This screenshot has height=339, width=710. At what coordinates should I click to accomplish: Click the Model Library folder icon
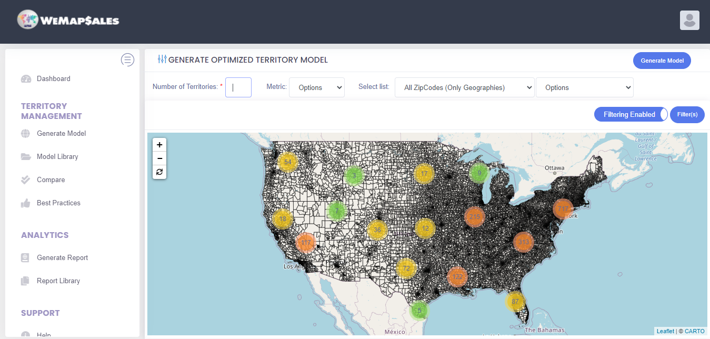coord(26,157)
